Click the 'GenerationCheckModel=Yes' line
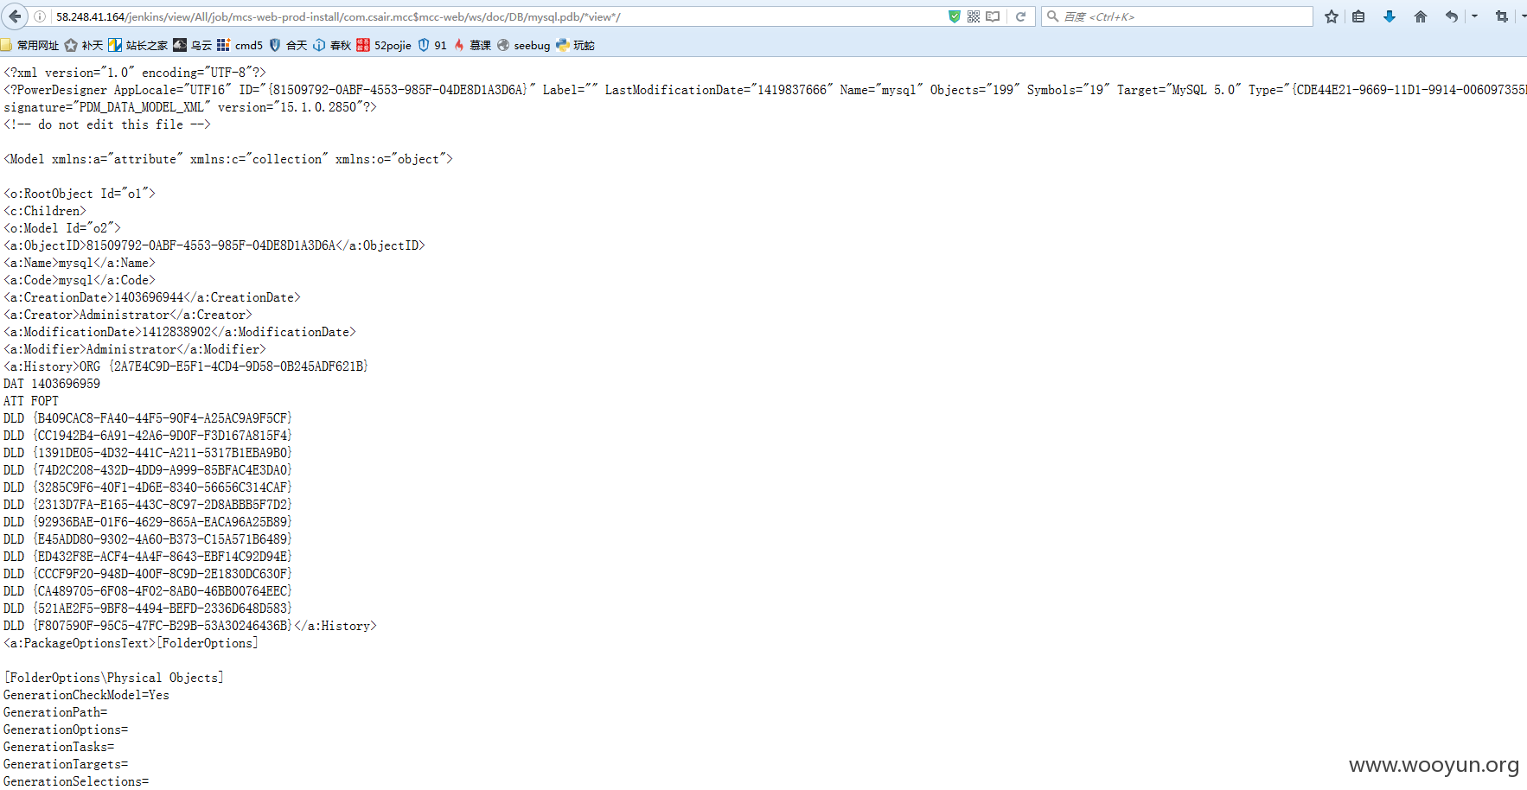 [x=86, y=695]
